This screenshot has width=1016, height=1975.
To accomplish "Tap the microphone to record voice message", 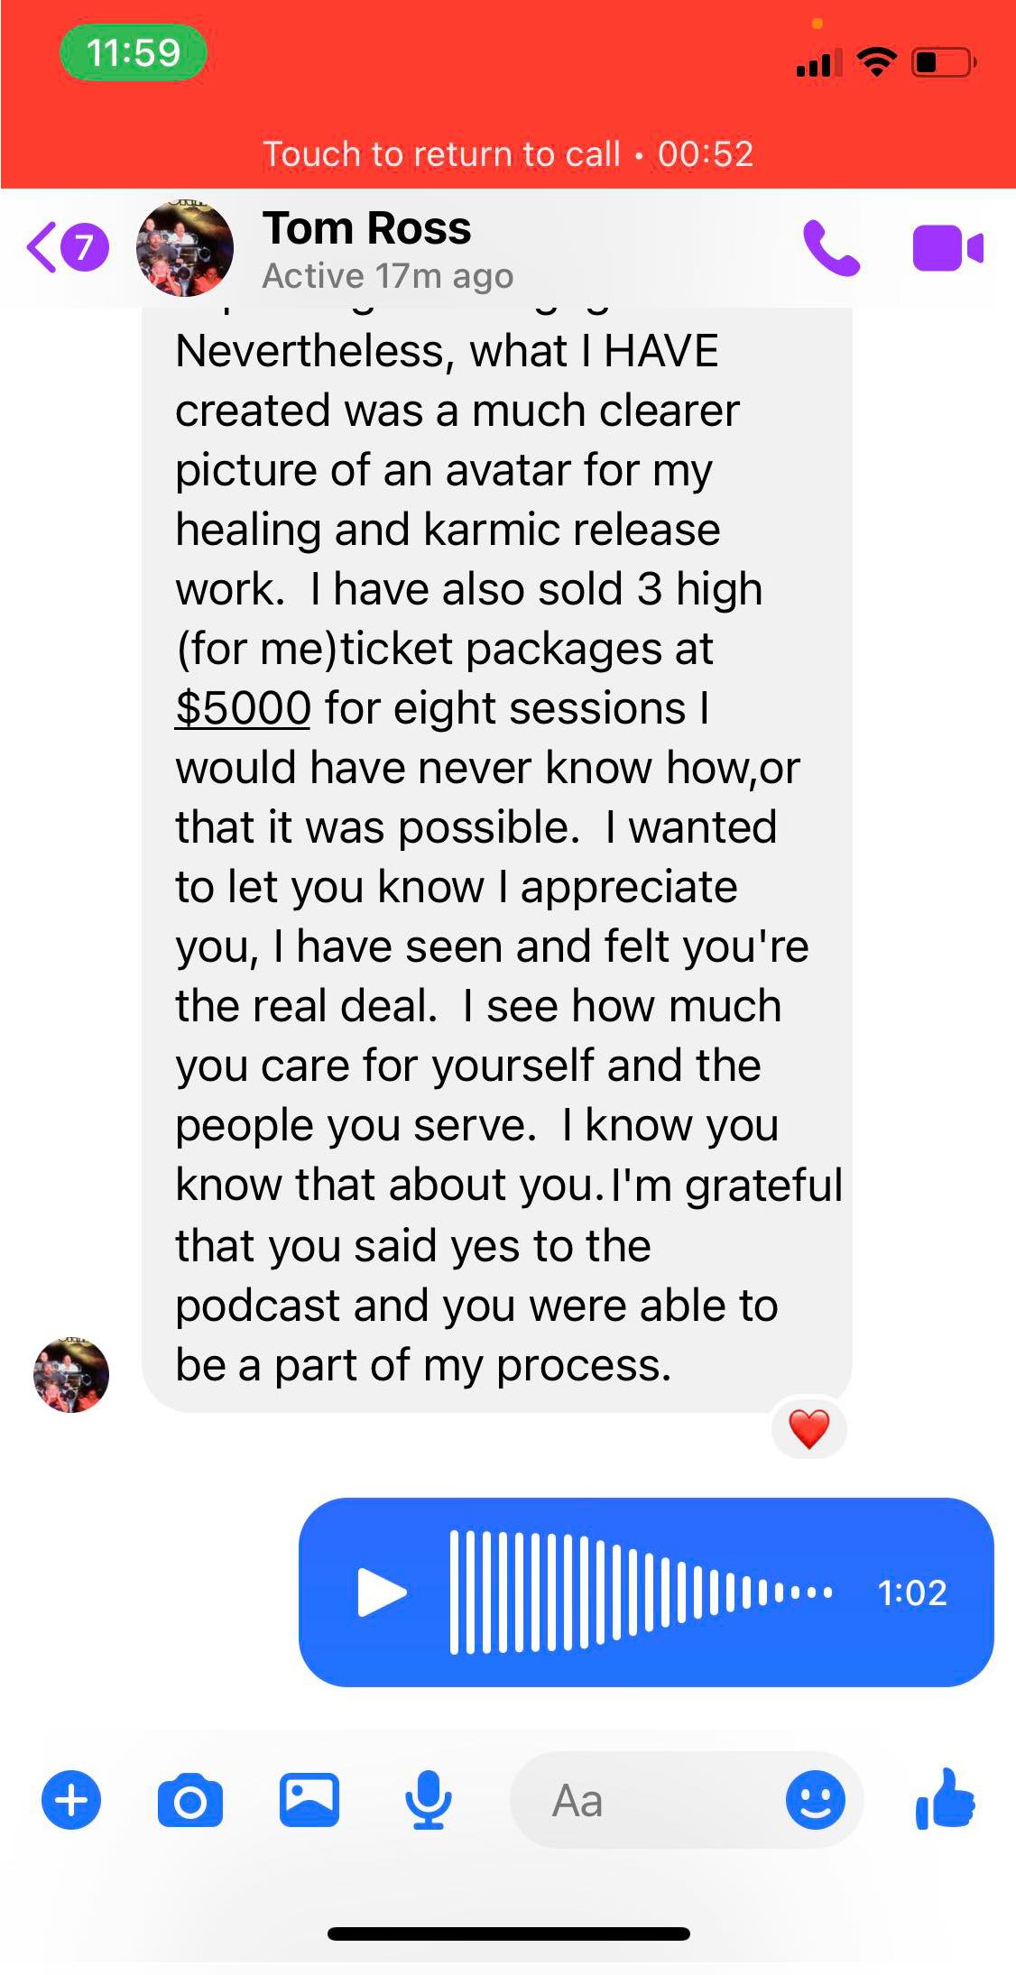I will [428, 1800].
